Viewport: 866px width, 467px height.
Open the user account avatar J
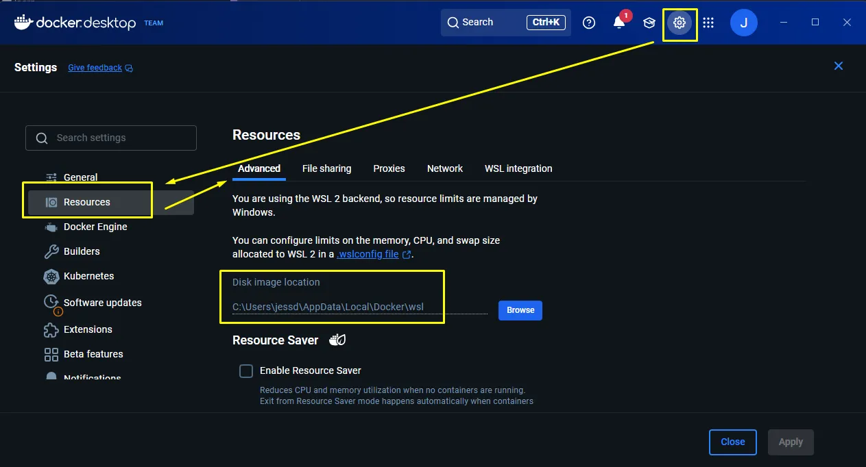(x=743, y=23)
